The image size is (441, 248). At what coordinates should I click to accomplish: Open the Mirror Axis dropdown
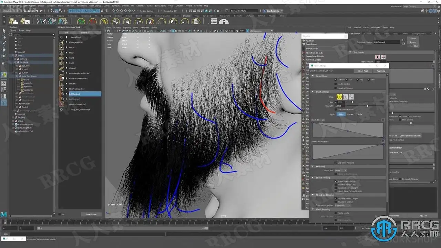coord(340,170)
